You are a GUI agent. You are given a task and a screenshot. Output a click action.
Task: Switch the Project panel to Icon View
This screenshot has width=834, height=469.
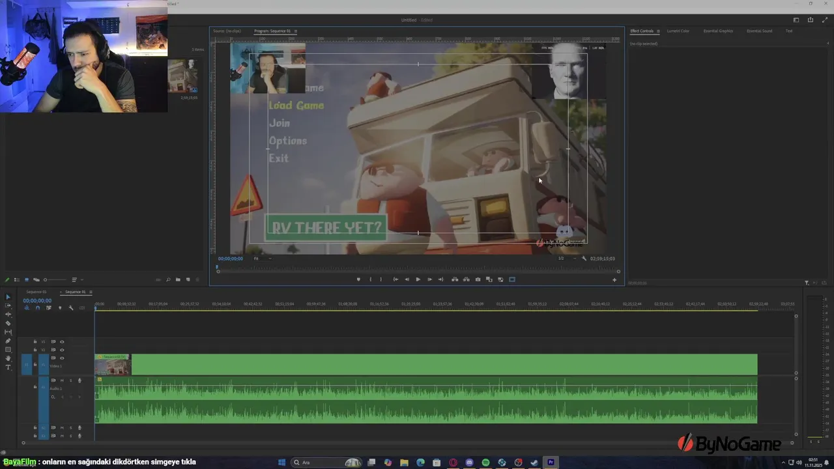(x=27, y=280)
